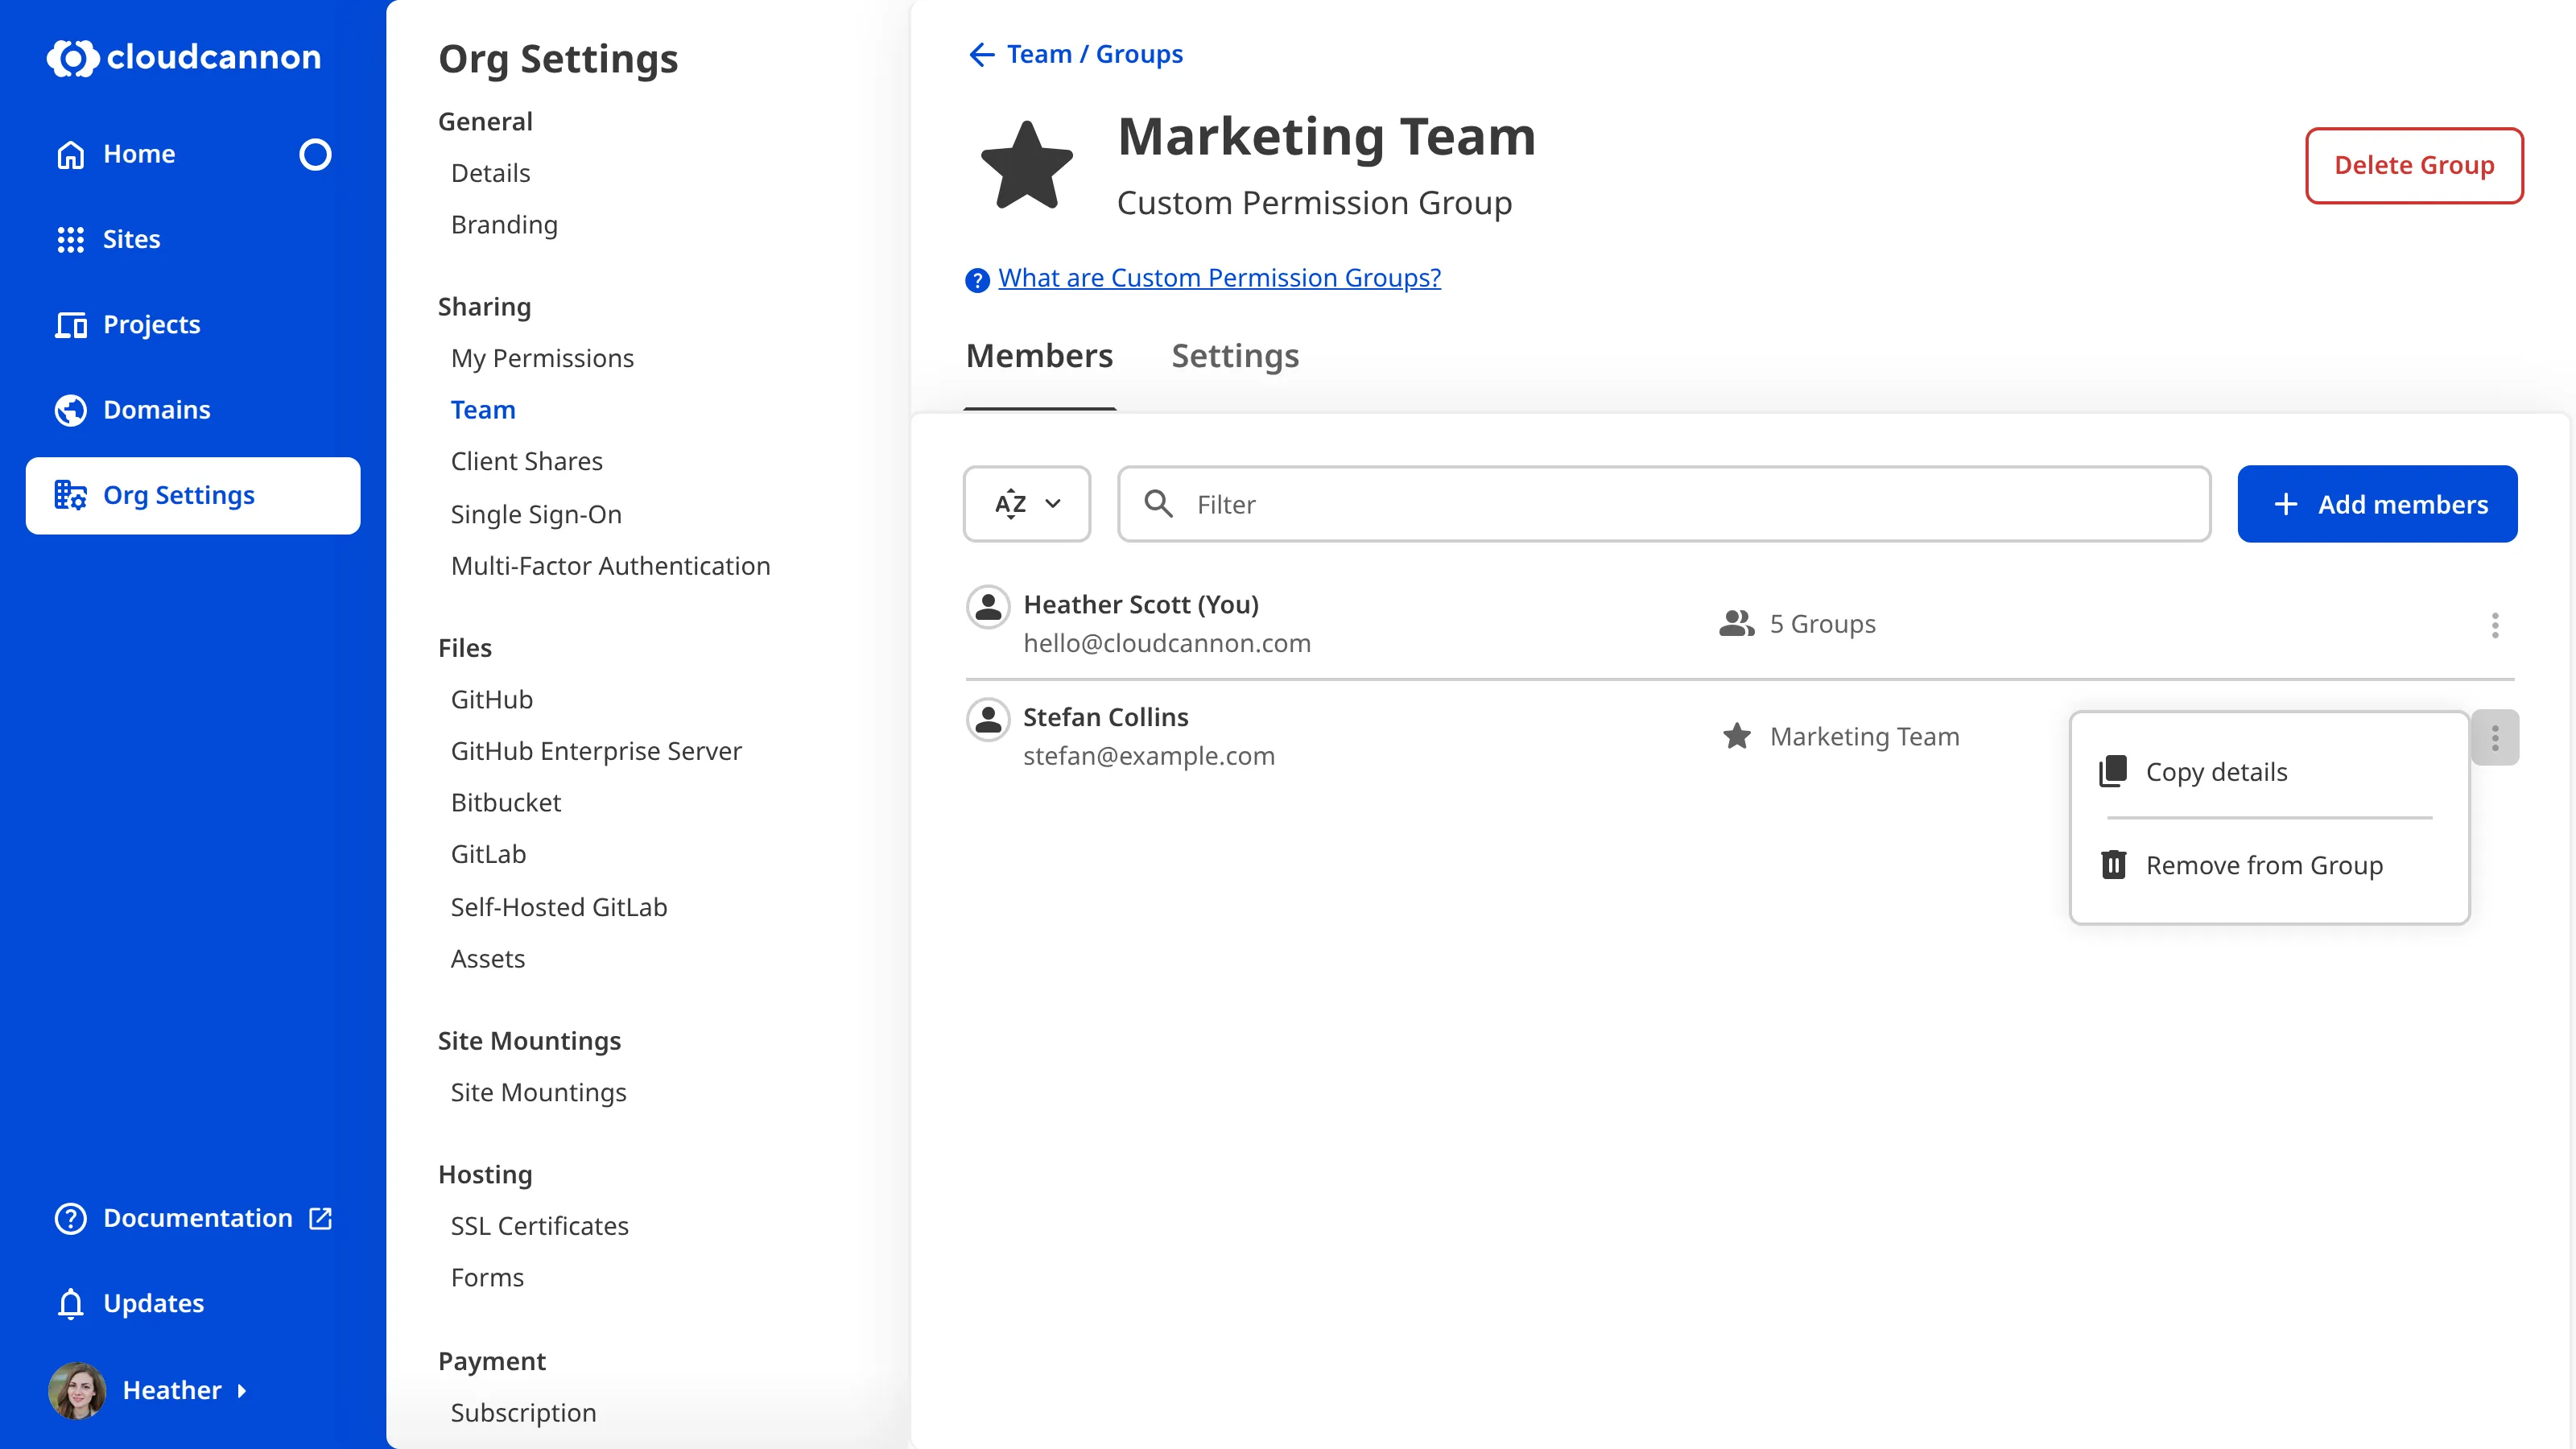Select Copy details from the context menu
The height and width of the screenshot is (1449, 2576).
(x=2269, y=772)
